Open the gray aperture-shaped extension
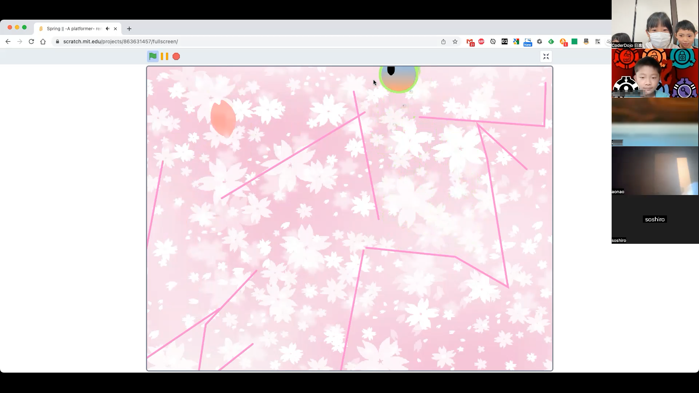 [540, 41]
